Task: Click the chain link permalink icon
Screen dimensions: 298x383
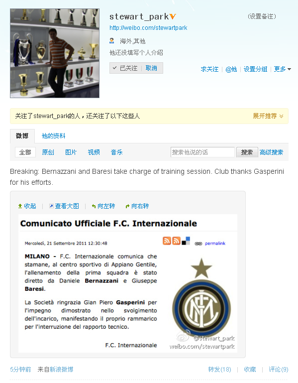Action: tap(198, 244)
